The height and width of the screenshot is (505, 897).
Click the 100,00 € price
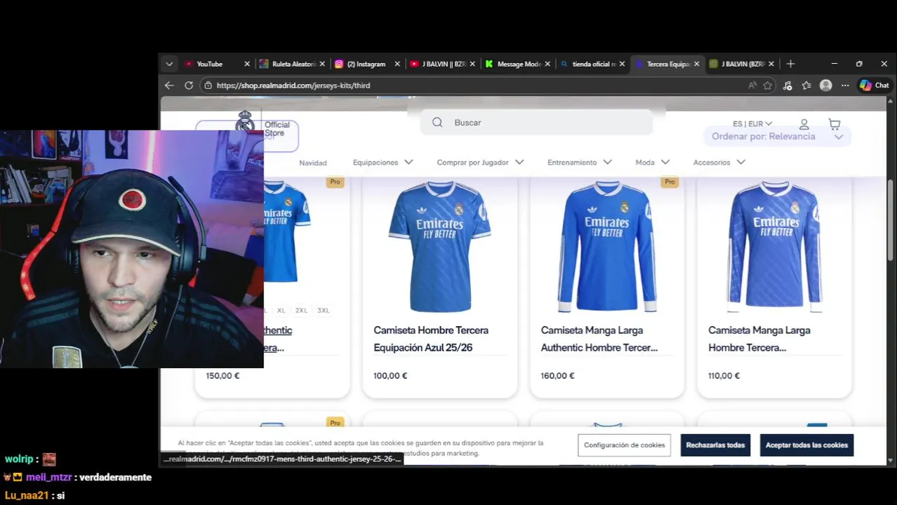click(x=390, y=376)
